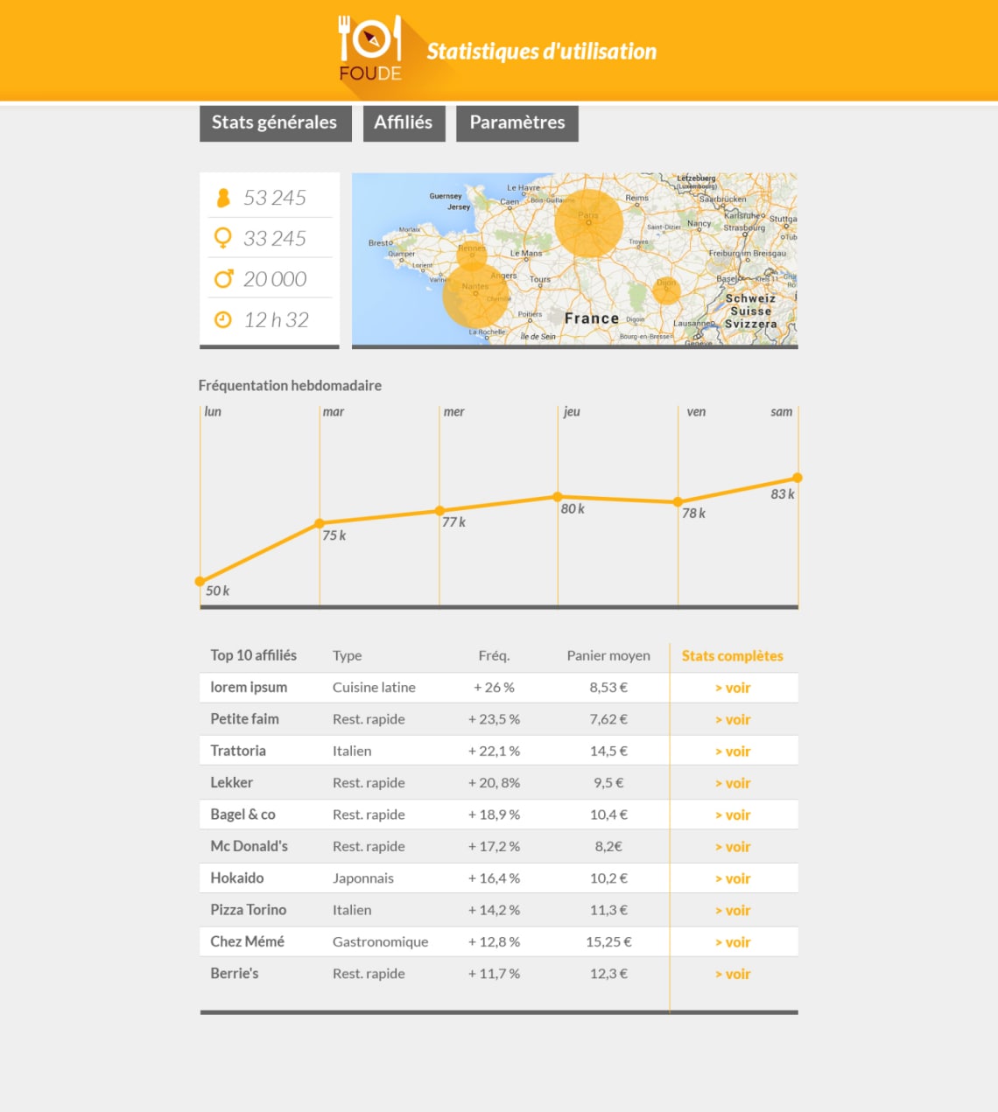Image resolution: width=998 pixels, height=1112 pixels.
Task: Click voir for Chez Mémé
Action: pos(733,942)
